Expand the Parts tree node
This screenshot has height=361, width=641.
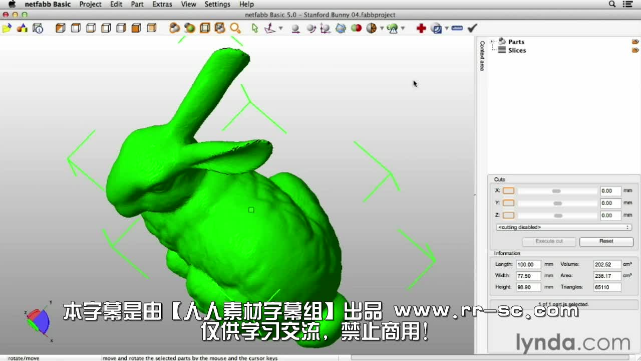(493, 42)
